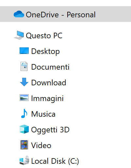The image size is (131, 168).
Task: Navigate to Immagini folder
Action: pyautogui.click(x=47, y=99)
